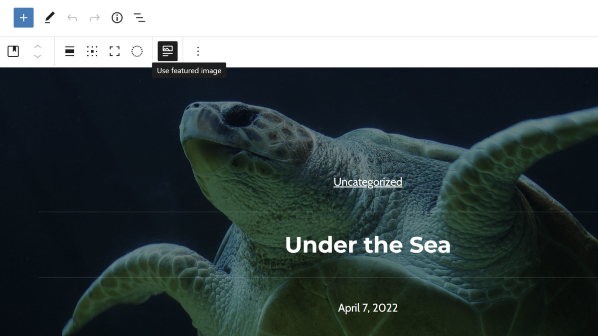Screen dimensions: 598x336
Task: Move the cover block up
Action: pos(38,46)
